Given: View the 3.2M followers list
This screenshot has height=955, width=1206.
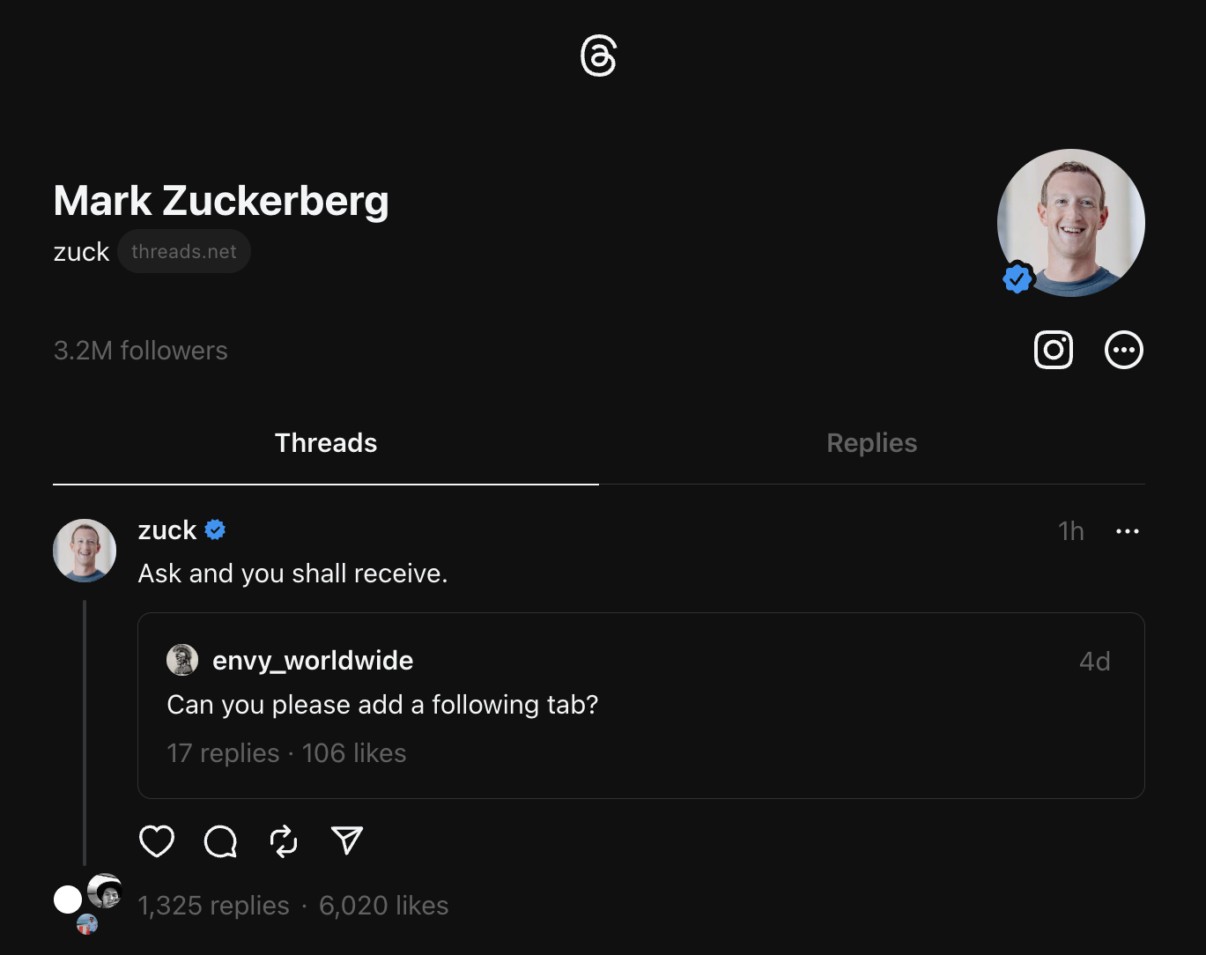Looking at the screenshot, I should [x=140, y=350].
